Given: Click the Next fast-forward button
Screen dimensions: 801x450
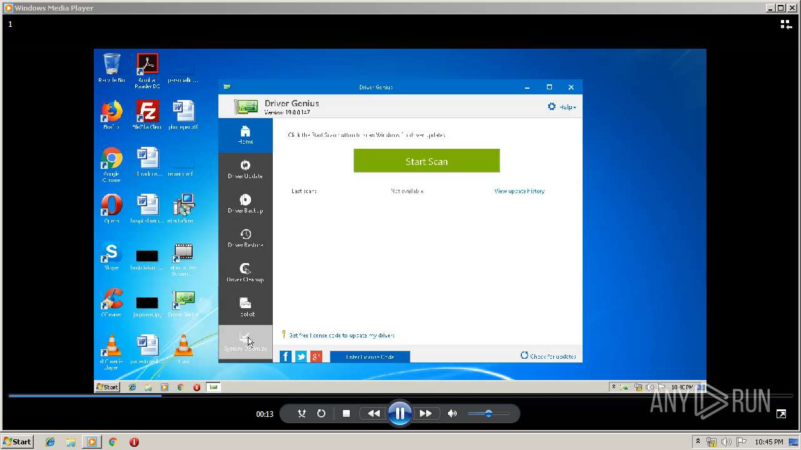Looking at the screenshot, I should 426,413.
